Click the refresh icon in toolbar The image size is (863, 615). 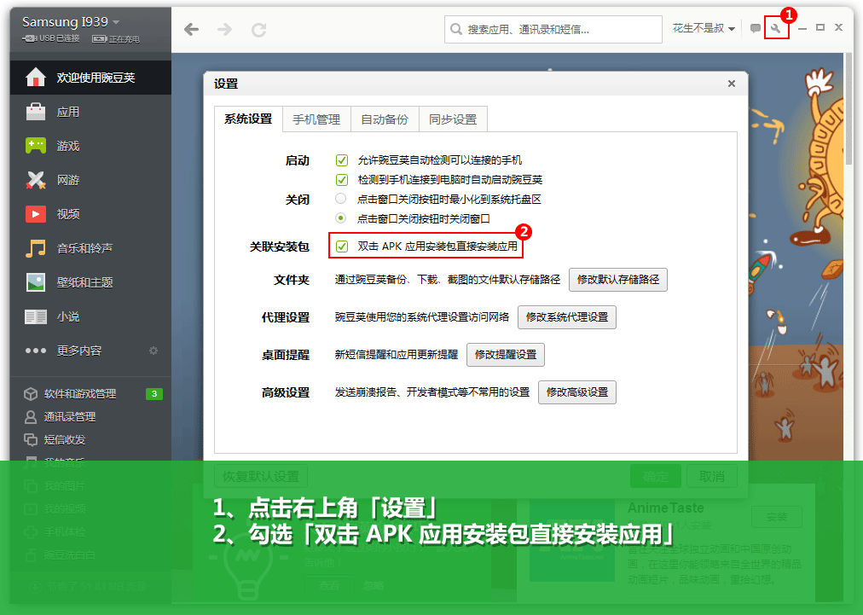click(258, 29)
